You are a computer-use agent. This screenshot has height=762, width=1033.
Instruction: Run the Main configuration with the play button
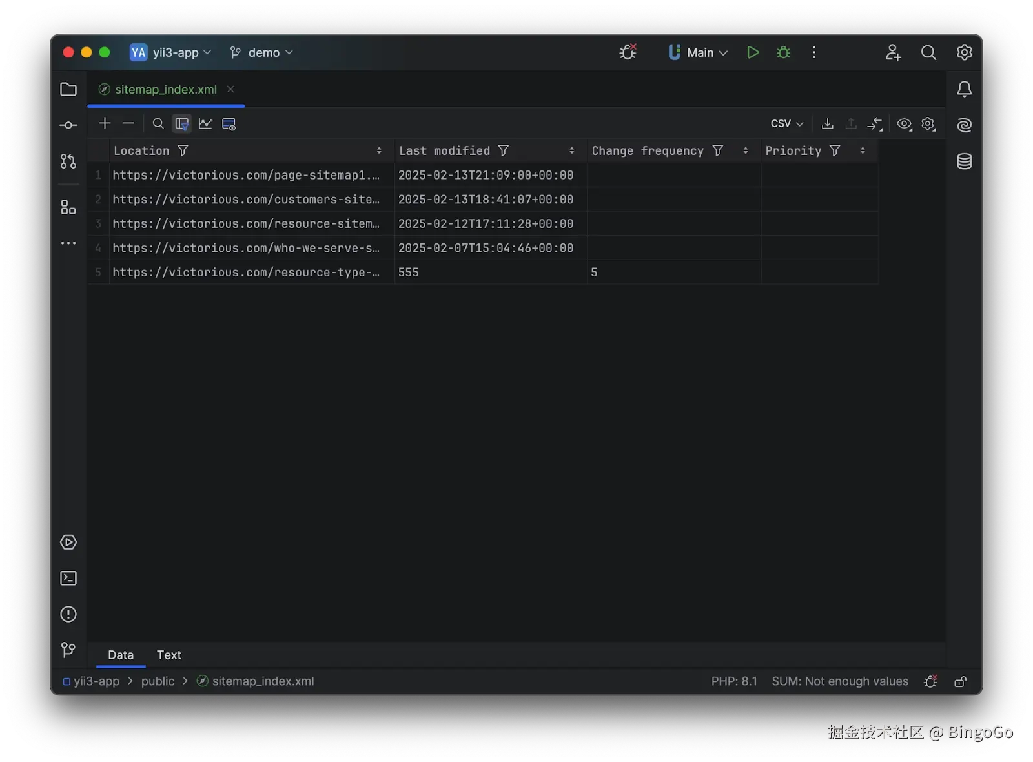[752, 52]
